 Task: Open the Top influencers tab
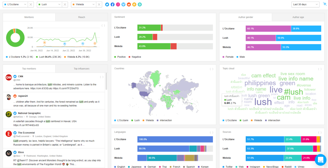pos(81,68)
